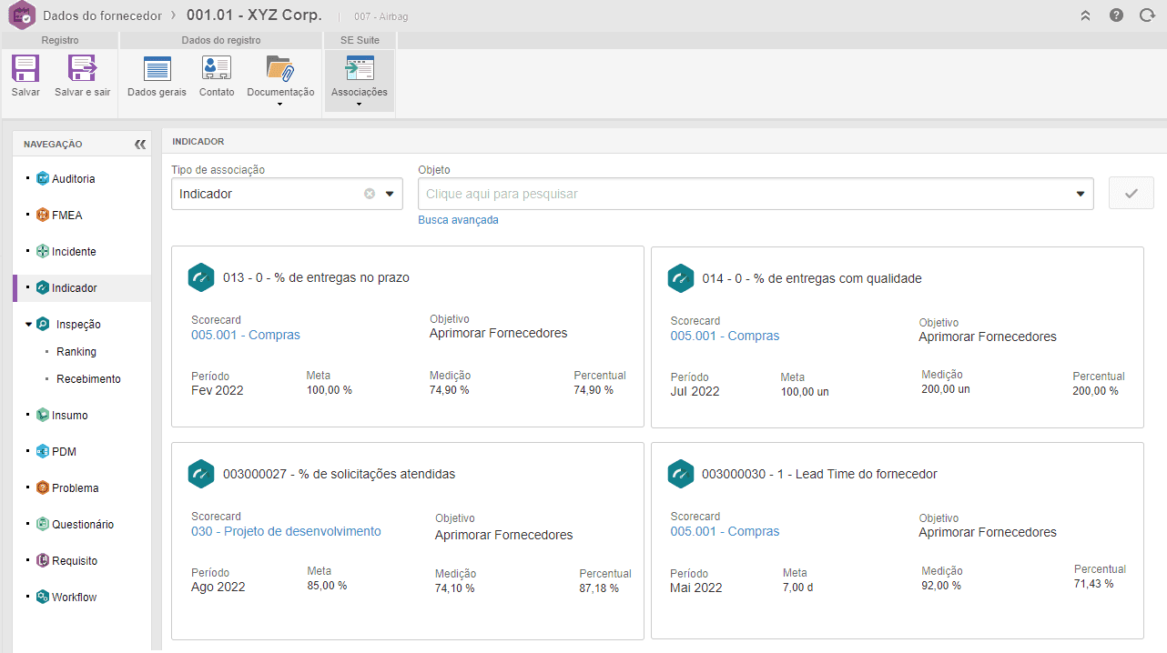Open Dados gerais in the toolbar
Viewport: 1167px width, 653px height.
(157, 69)
